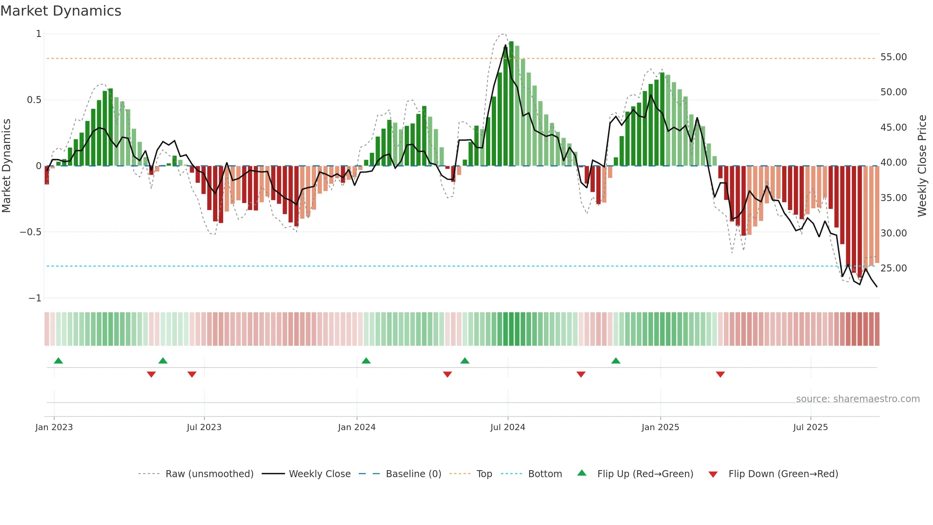Click the last dark red heat strip cell
The height and width of the screenshot is (525, 933).
(x=877, y=329)
